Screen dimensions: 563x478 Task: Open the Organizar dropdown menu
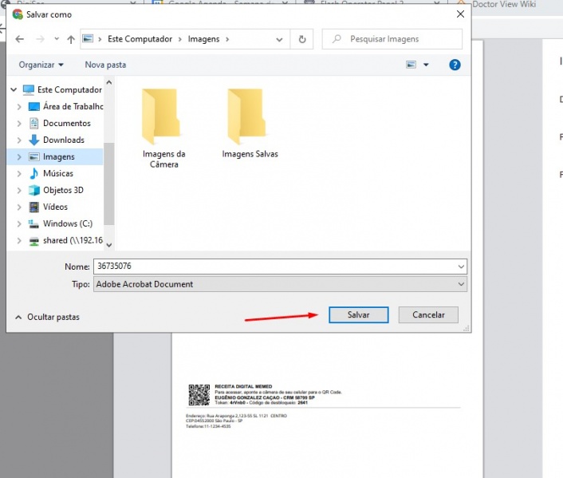click(x=41, y=65)
